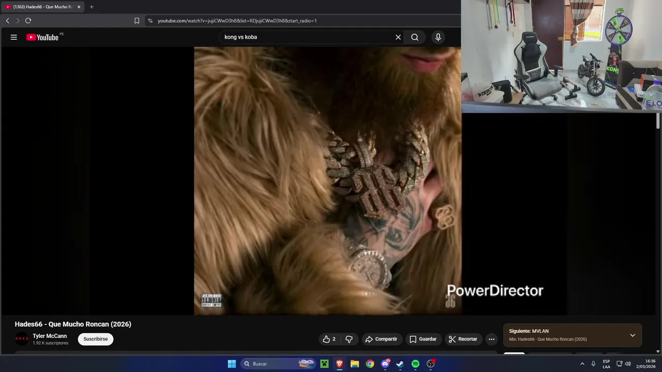Image resolution: width=662 pixels, height=372 pixels.
Task: Open the more actions ellipsis menu
Action: [x=491, y=339]
